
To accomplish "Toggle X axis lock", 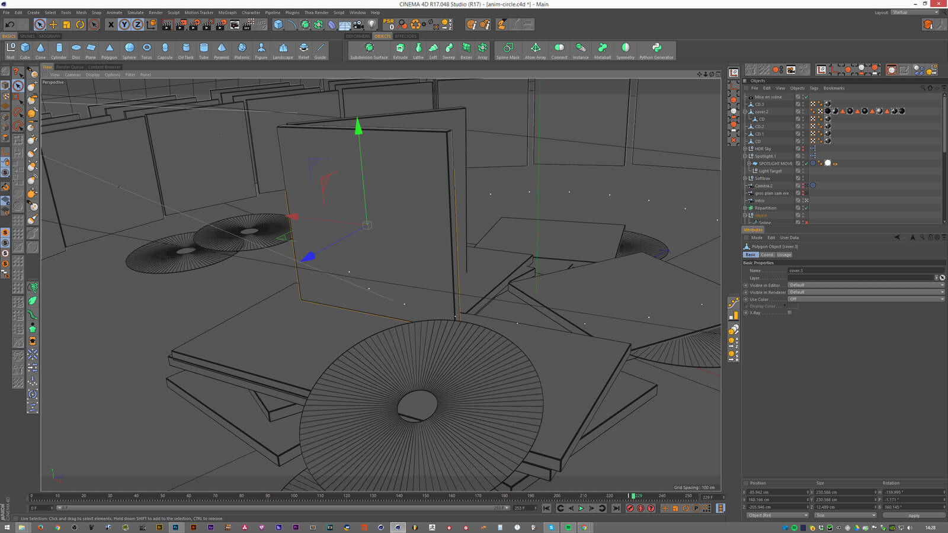I will (x=111, y=24).
